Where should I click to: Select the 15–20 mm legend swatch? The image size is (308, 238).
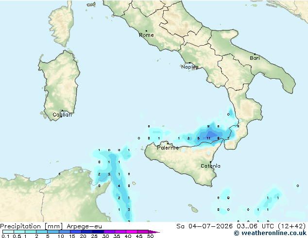click(x=76, y=232)
